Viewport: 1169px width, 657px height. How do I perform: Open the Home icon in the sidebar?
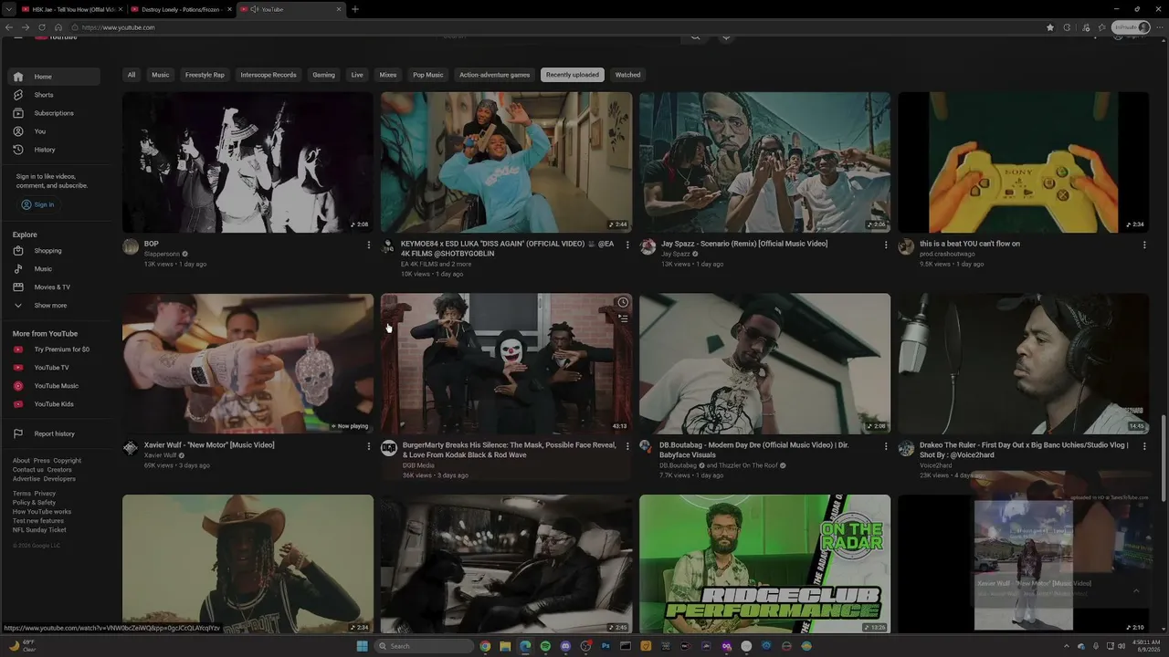pos(18,77)
